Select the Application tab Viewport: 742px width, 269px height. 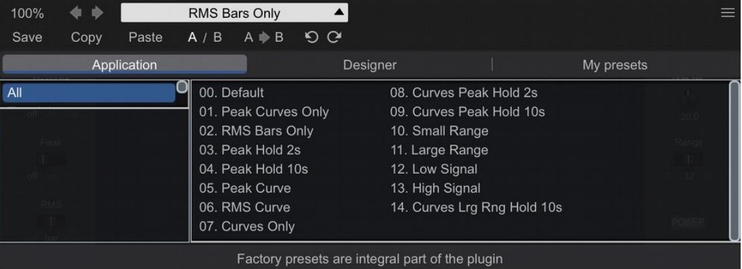click(x=124, y=65)
